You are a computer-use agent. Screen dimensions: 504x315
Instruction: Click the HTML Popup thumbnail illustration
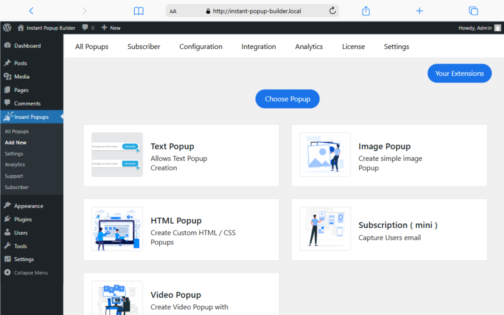coord(117,229)
